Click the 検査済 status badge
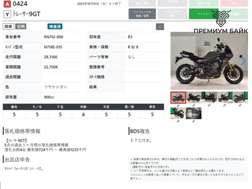 click(55, 26)
